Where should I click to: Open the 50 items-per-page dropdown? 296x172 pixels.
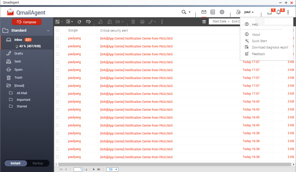[x=113, y=169]
